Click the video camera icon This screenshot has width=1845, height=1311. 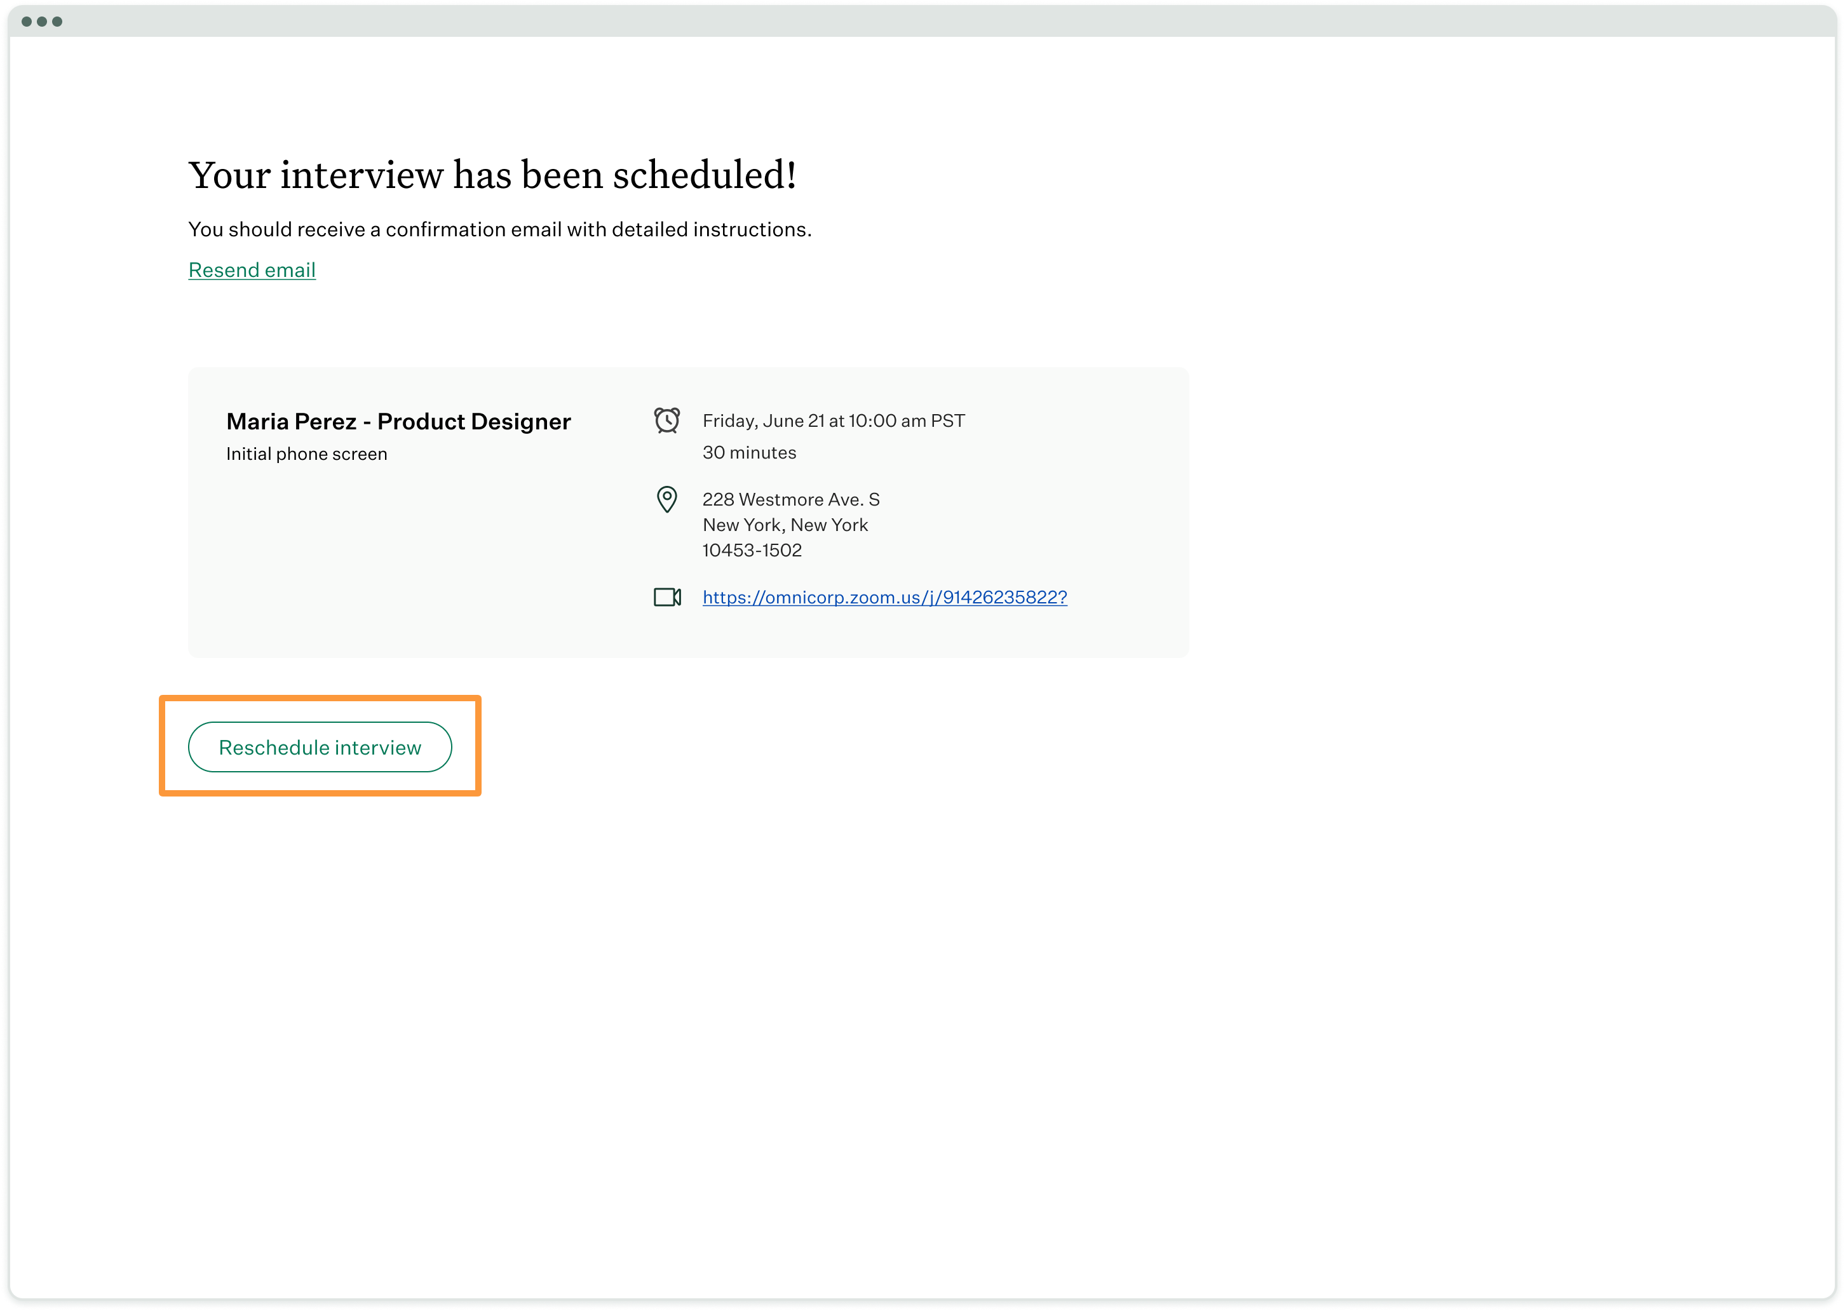pyautogui.click(x=668, y=597)
